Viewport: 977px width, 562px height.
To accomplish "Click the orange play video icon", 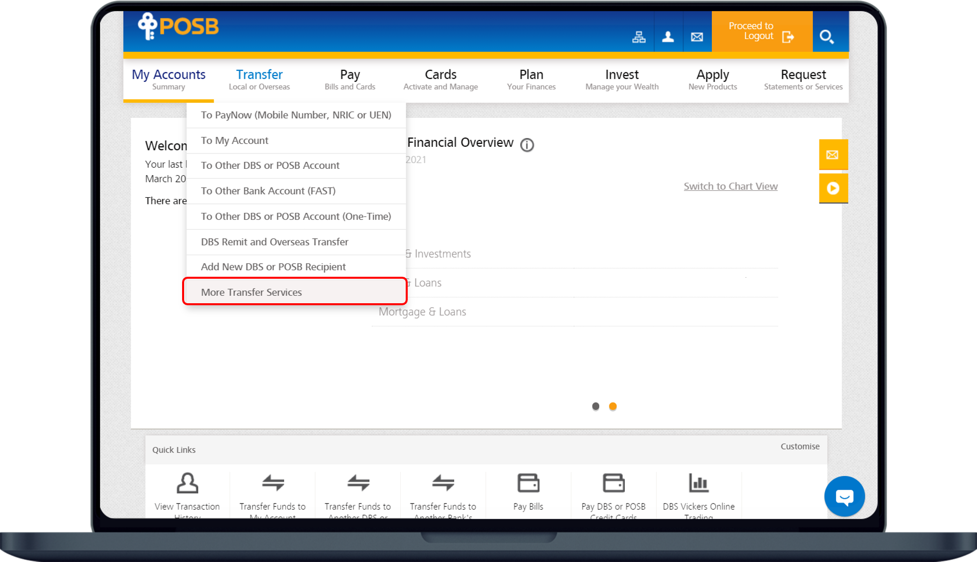I will [833, 188].
